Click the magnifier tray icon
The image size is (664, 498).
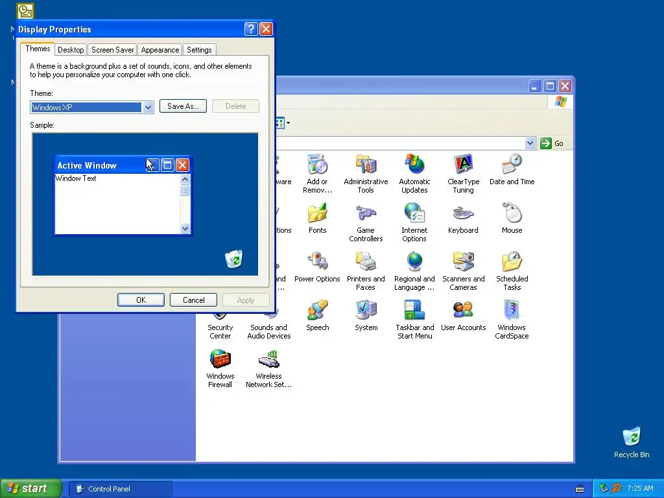[x=616, y=489]
